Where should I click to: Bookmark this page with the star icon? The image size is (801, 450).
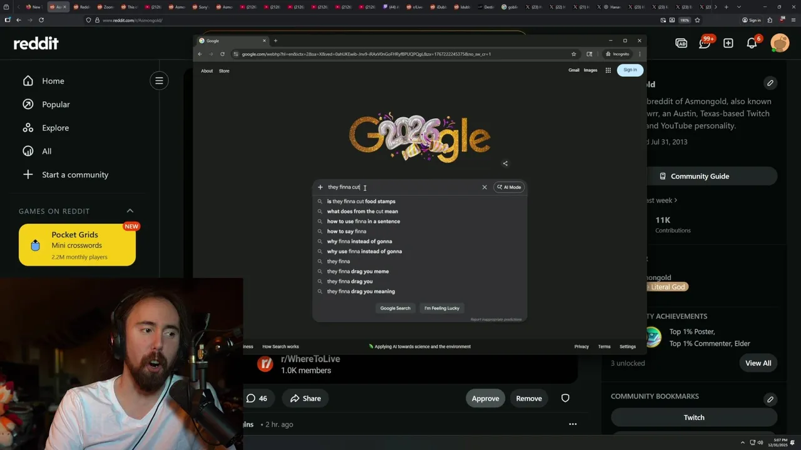(x=574, y=54)
